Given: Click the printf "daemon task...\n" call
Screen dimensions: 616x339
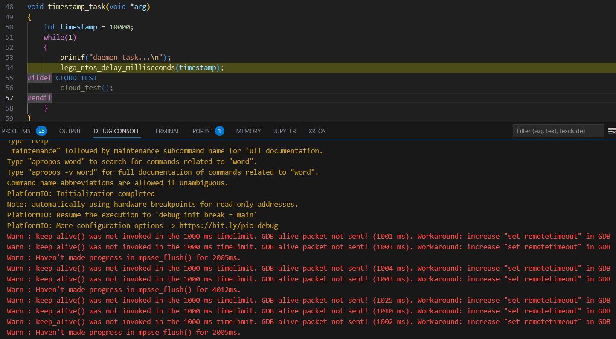Looking at the screenshot, I should (x=115, y=57).
